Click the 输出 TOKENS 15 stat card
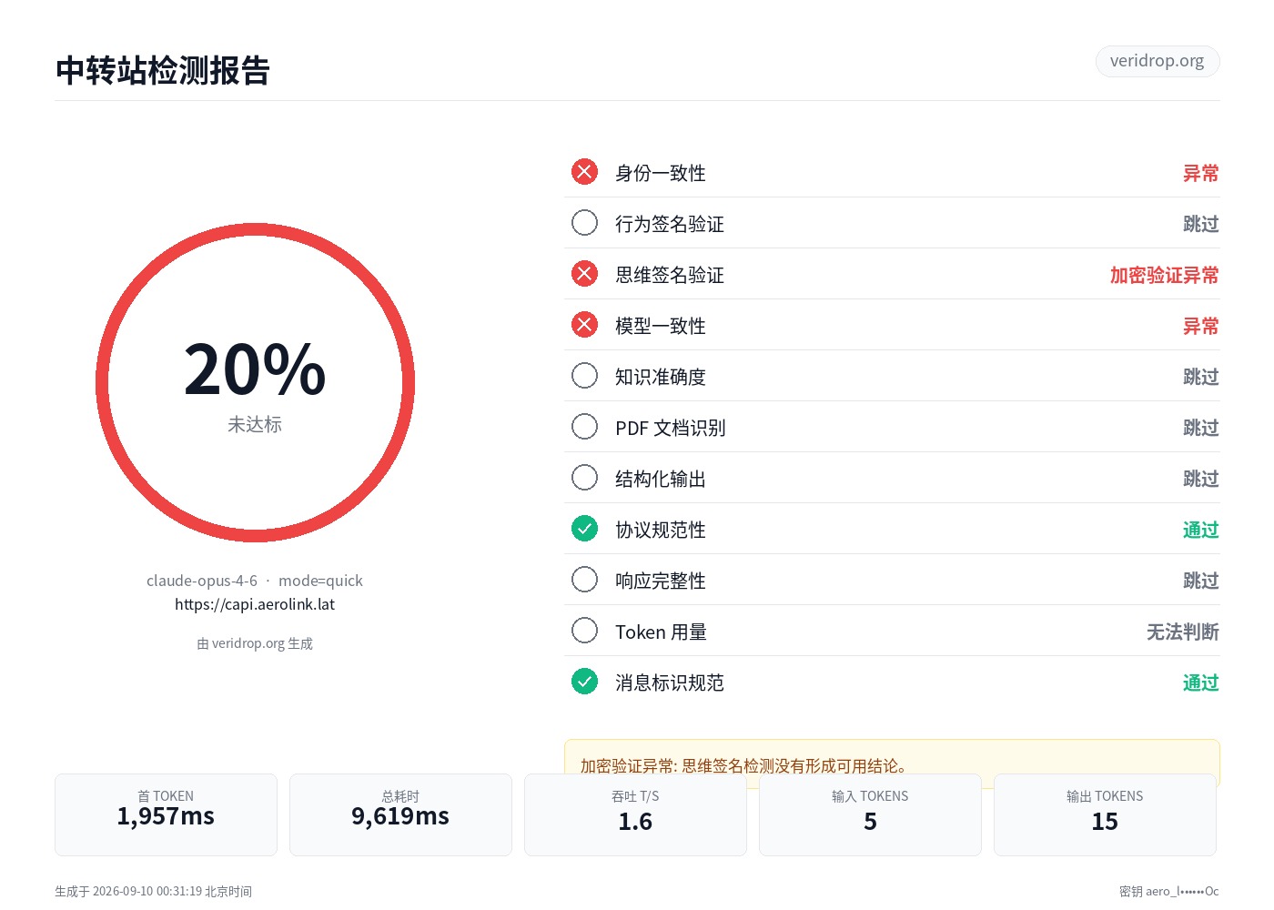Screen dimensions: 1274x910 click(1105, 814)
